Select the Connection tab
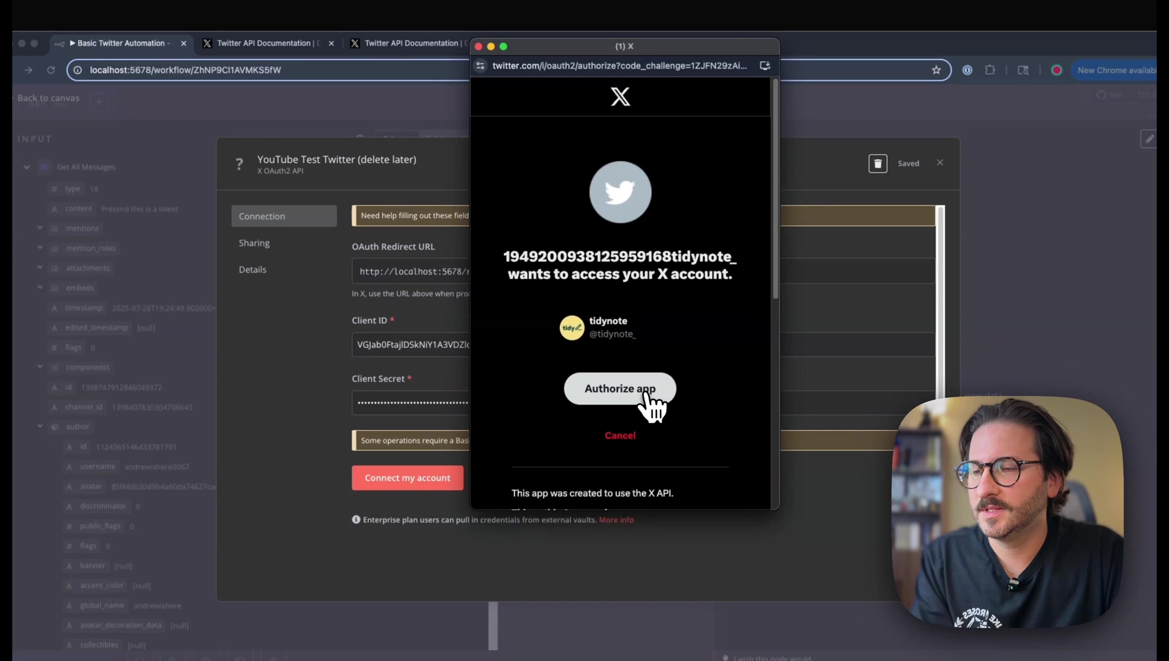This screenshot has width=1169, height=661. [284, 216]
